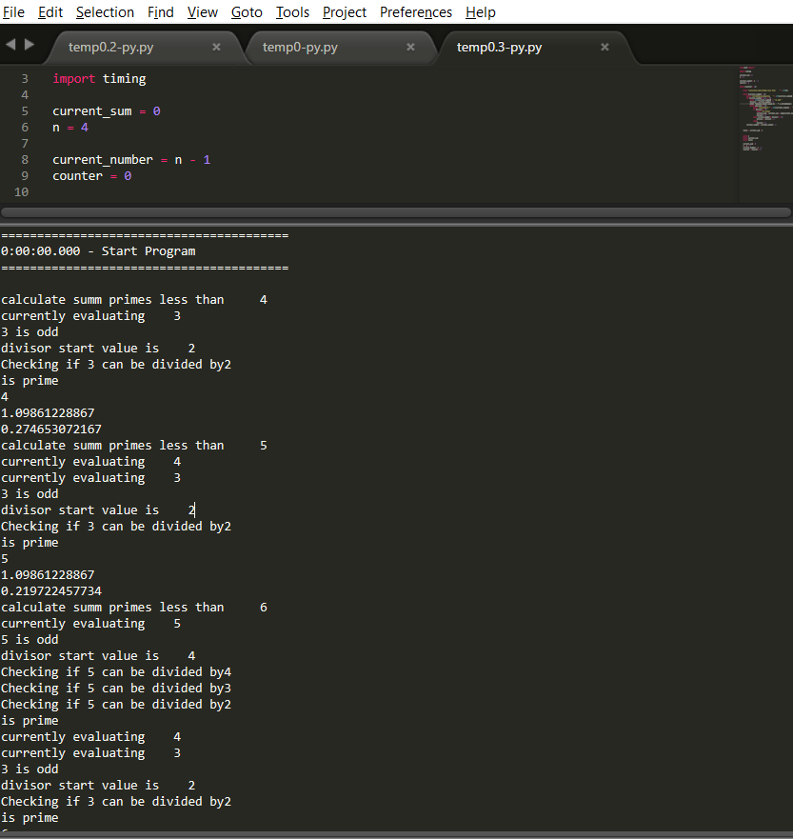Viewport: 793px width, 839px height.
Task: Open the Tools menu
Action: 292,11
